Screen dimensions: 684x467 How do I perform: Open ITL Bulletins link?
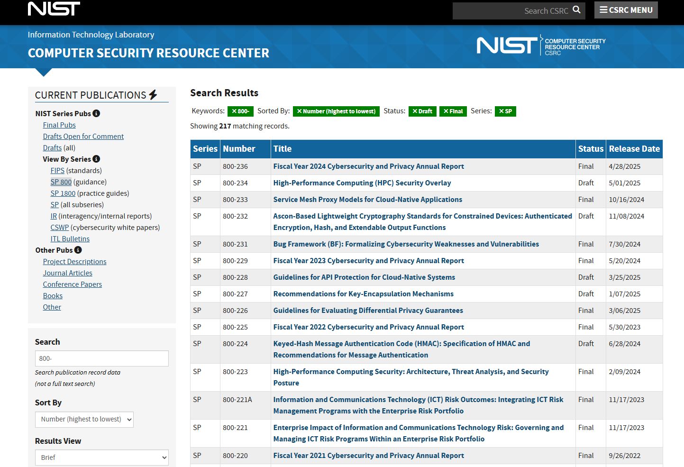pos(70,238)
